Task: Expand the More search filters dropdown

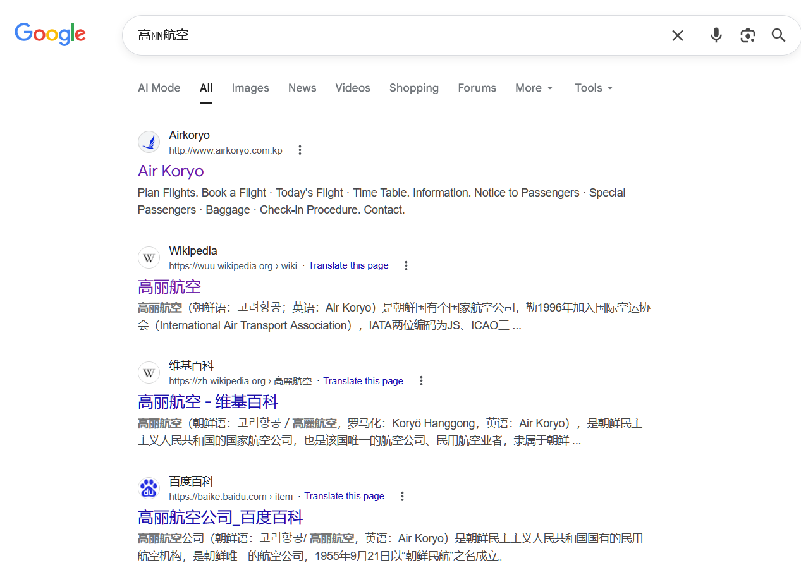Action: [534, 88]
